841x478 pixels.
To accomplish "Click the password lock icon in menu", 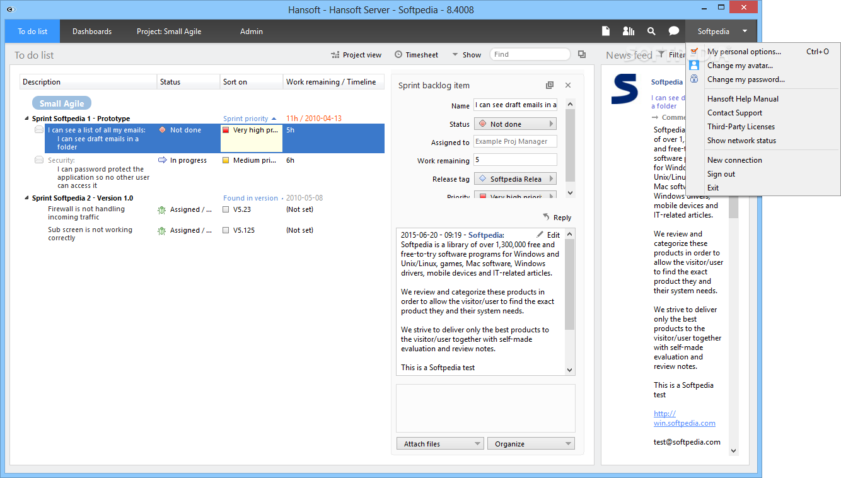I will (x=694, y=79).
